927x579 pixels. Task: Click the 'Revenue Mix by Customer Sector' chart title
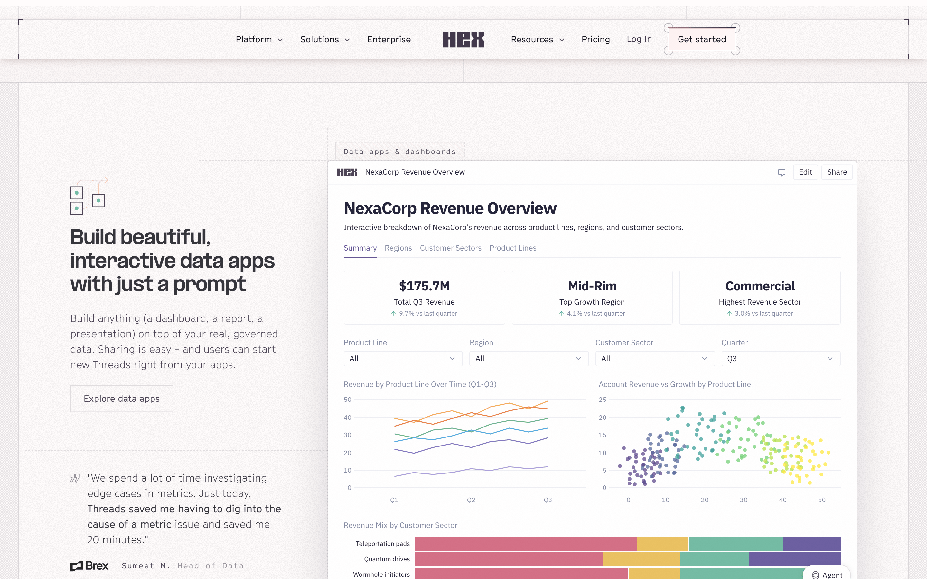(x=400, y=525)
